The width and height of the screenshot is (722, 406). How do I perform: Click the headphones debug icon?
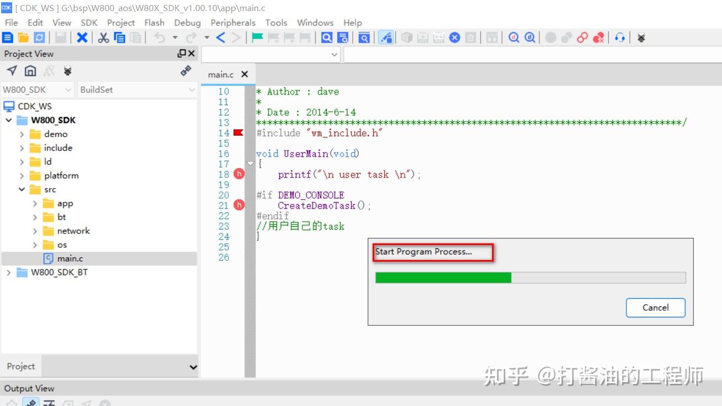[x=620, y=37]
